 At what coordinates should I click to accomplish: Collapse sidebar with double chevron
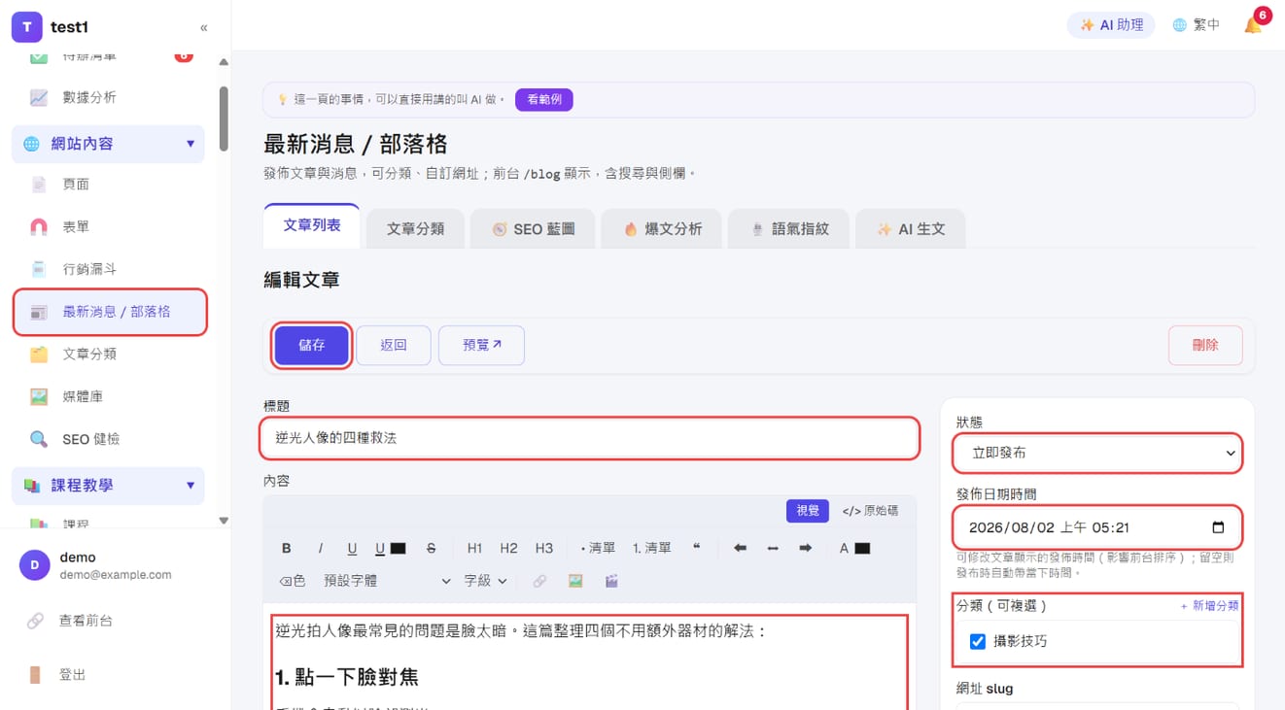[x=203, y=27]
